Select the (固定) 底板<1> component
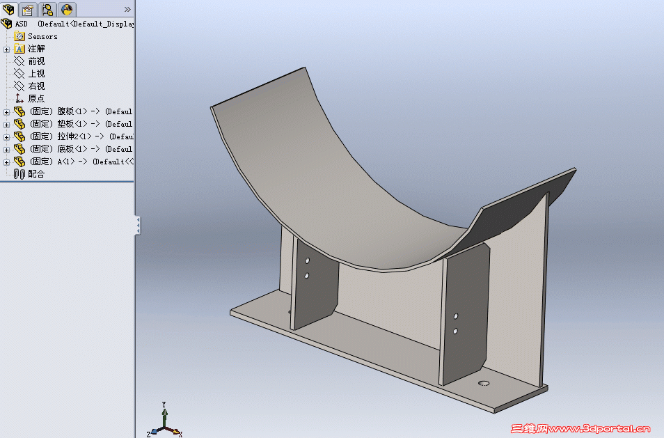Screen dimensions: 664x438 click(81, 149)
